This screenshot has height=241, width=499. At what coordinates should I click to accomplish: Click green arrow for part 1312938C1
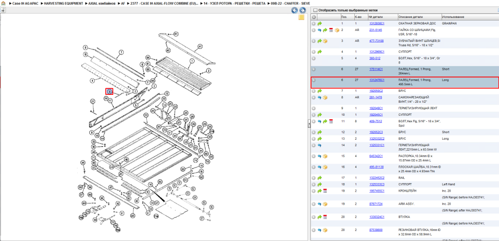[x=319, y=23]
